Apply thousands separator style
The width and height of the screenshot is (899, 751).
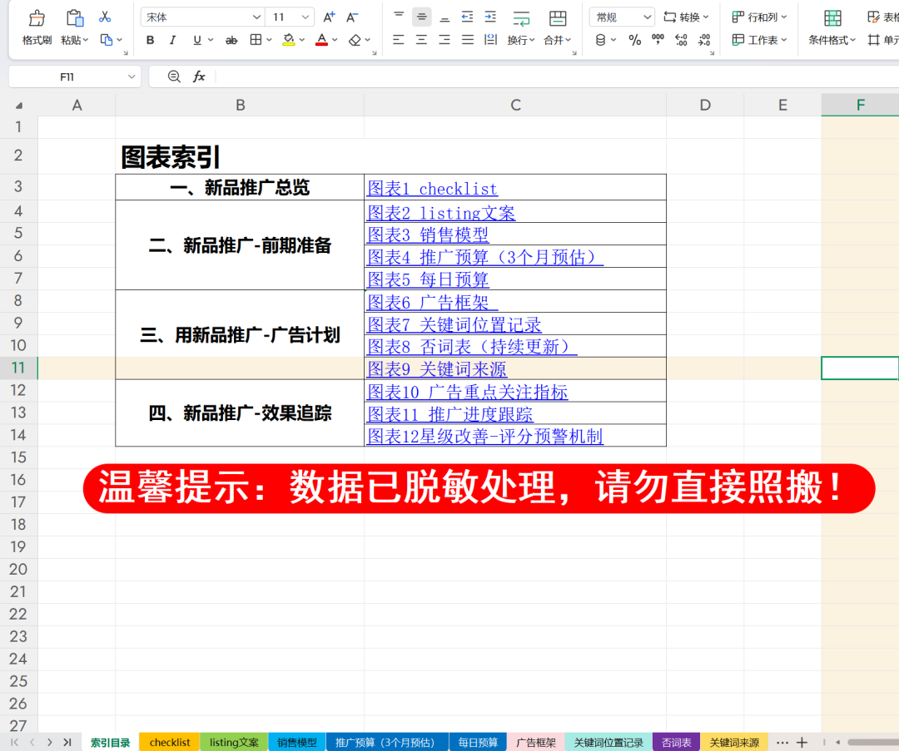(658, 40)
